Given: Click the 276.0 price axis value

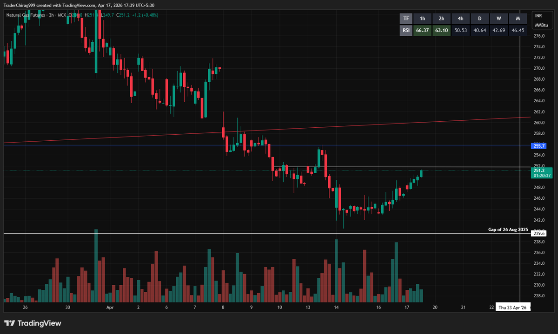Looking at the screenshot, I should pyautogui.click(x=539, y=36).
